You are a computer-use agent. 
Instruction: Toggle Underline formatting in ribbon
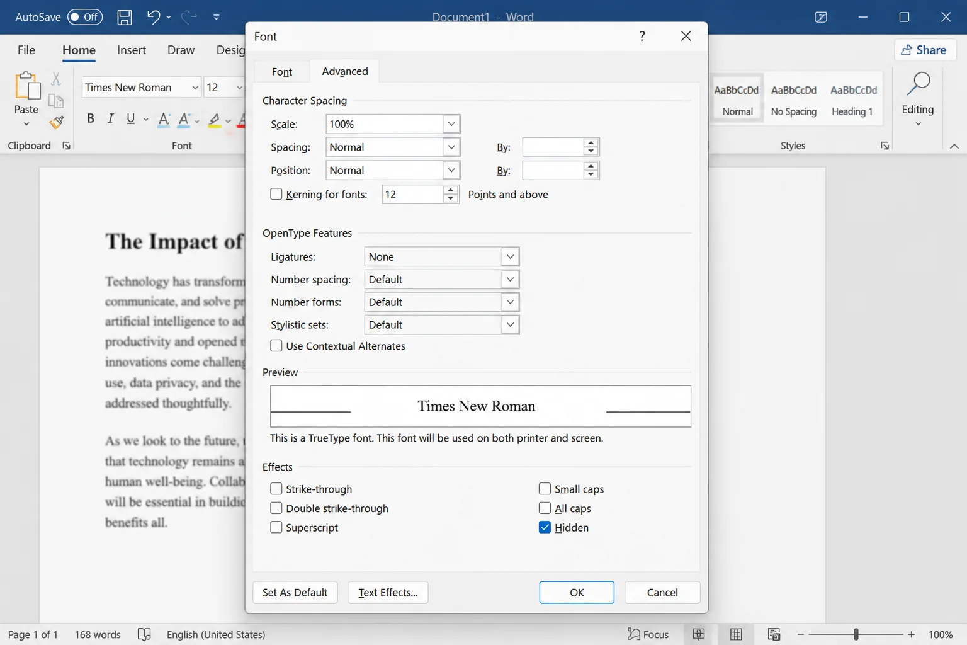(130, 118)
